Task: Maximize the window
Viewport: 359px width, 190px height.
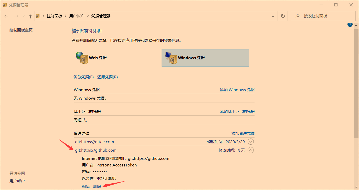Action: coord(336,5)
